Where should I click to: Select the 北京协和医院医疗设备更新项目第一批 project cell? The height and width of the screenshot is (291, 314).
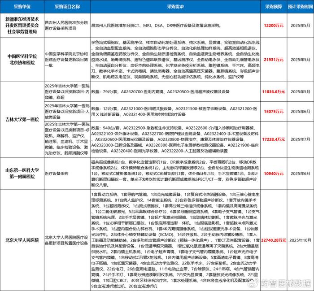point(67,60)
